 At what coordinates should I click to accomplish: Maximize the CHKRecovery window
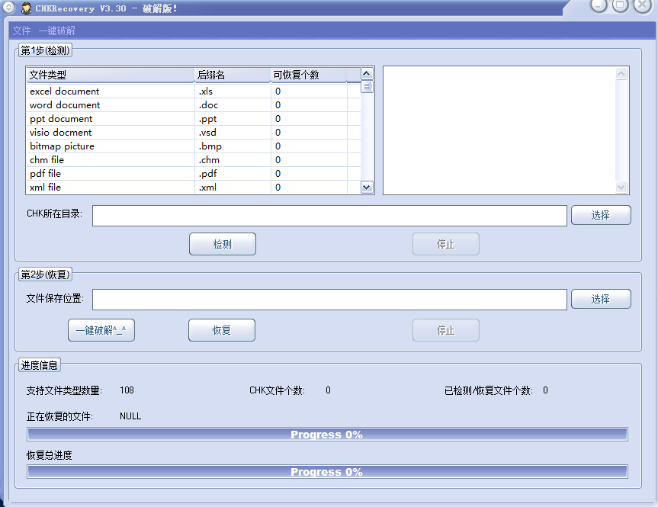pos(621,6)
